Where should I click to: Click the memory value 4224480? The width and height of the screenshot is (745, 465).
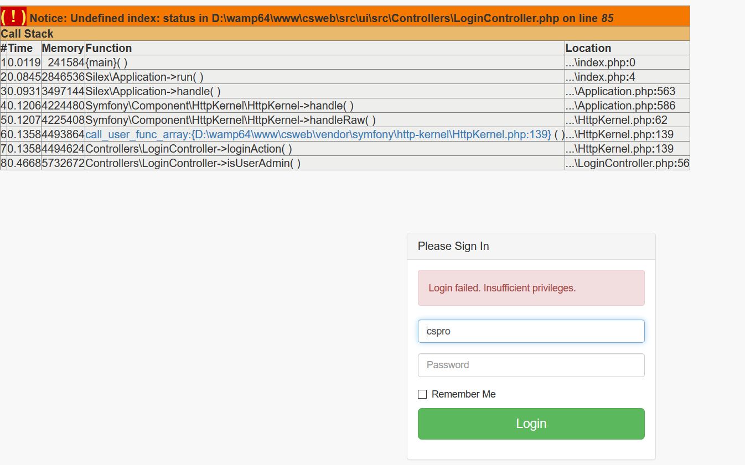tap(63, 106)
